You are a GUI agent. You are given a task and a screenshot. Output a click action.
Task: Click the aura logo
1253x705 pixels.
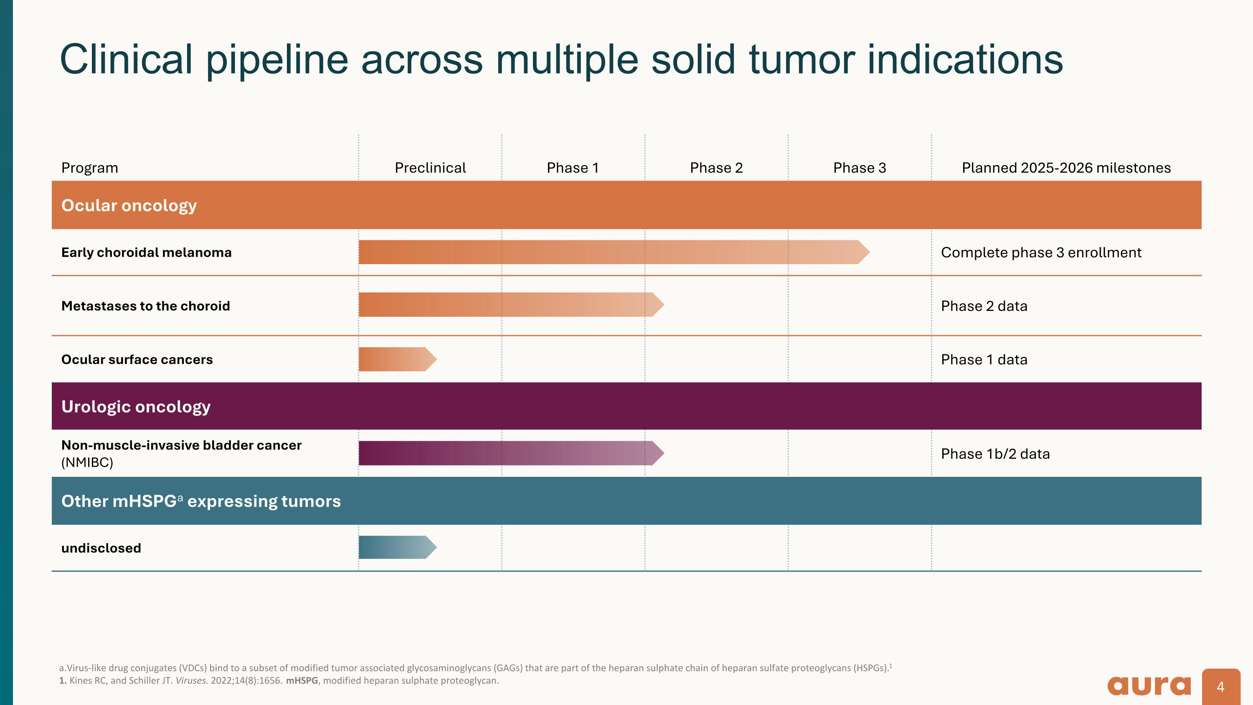tap(1149, 685)
